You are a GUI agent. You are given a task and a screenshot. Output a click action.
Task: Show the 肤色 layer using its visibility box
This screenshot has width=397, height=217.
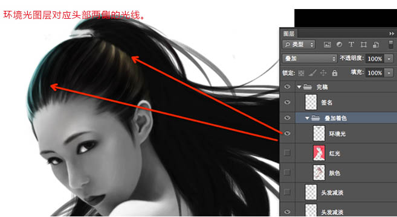[x=287, y=172]
